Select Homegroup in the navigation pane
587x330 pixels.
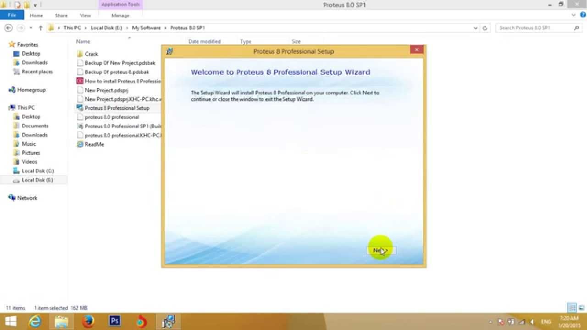(x=31, y=90)
